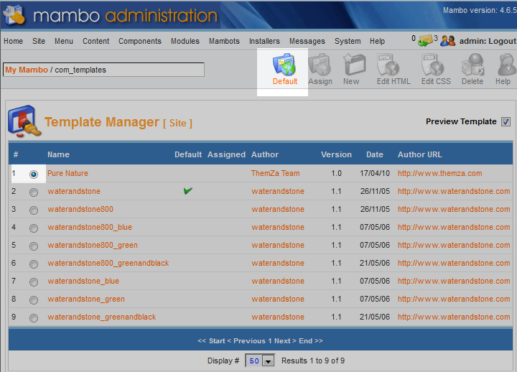Open the Pure Nature template link
The height and width of the screenshot is (372, 517).
click(x=67, y=173)
